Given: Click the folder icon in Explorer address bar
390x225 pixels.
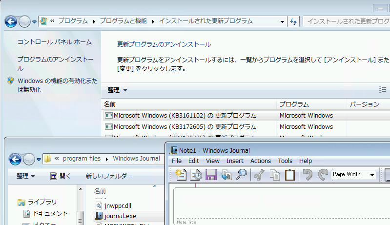Looking at the screenshot, I should (47, 159).
